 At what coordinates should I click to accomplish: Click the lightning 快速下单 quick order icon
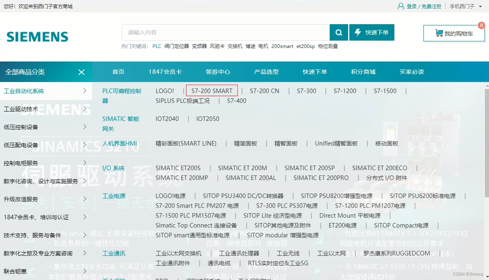point(358,32)
